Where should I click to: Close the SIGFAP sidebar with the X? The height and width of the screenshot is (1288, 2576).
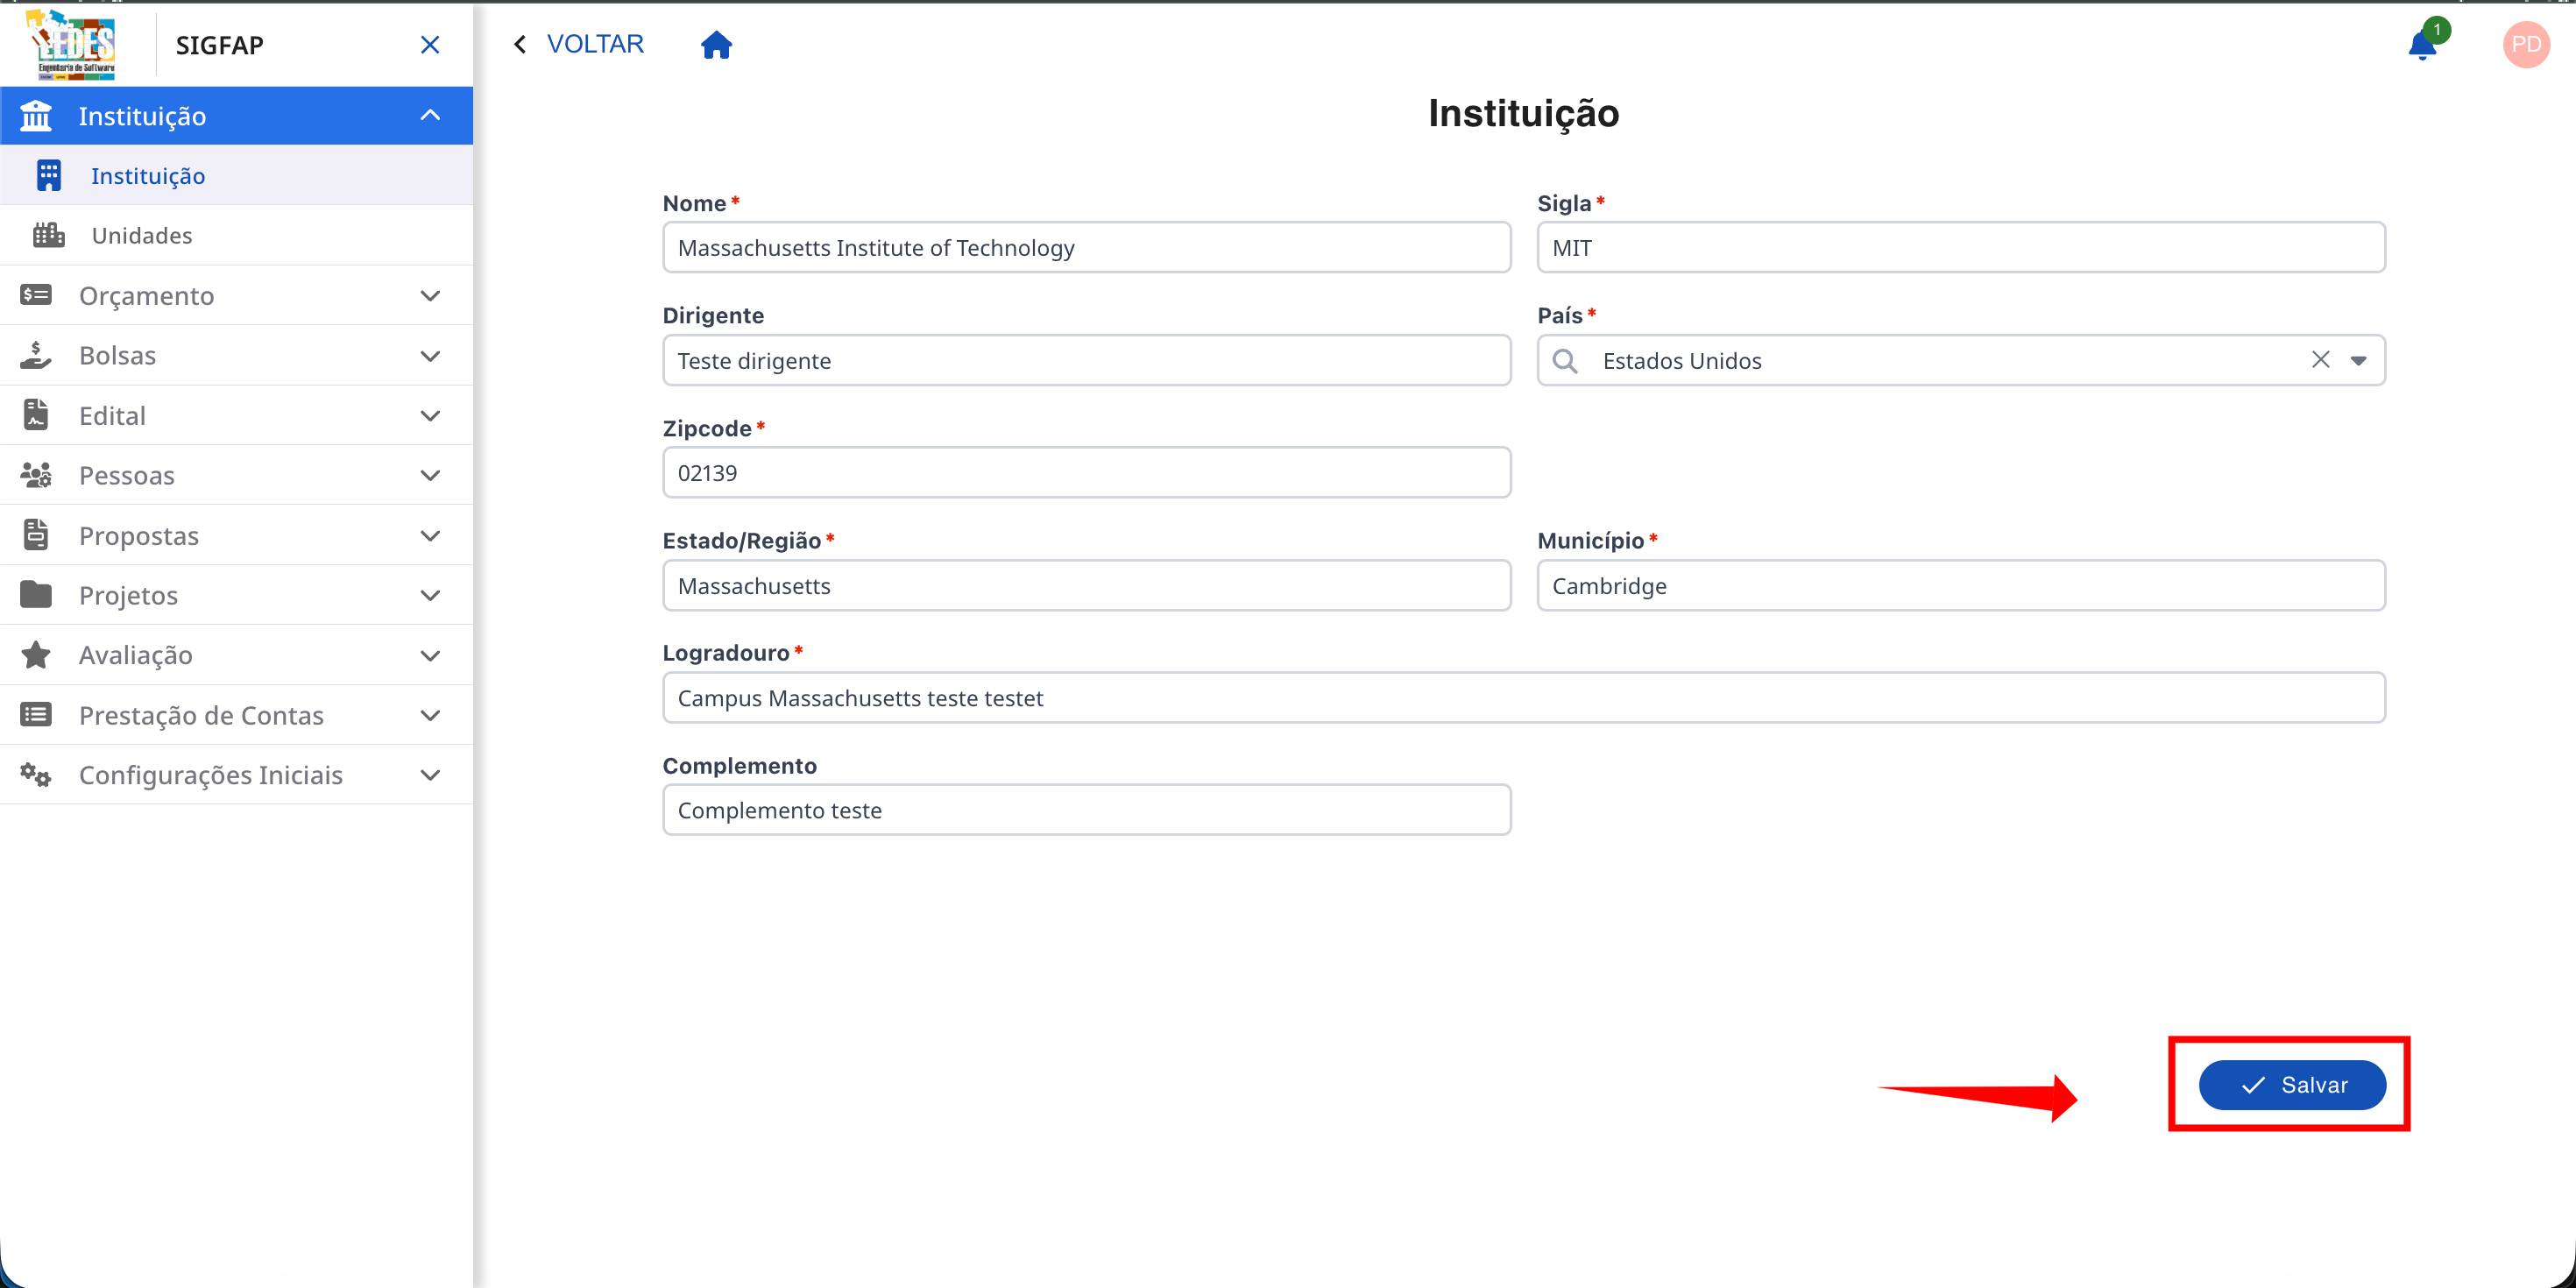(430, 45)
